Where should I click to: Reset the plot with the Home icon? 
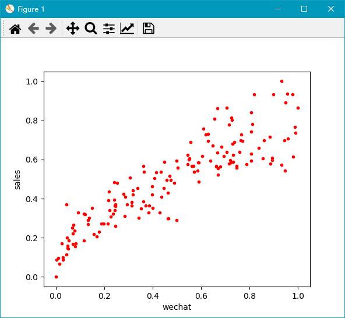15,29
